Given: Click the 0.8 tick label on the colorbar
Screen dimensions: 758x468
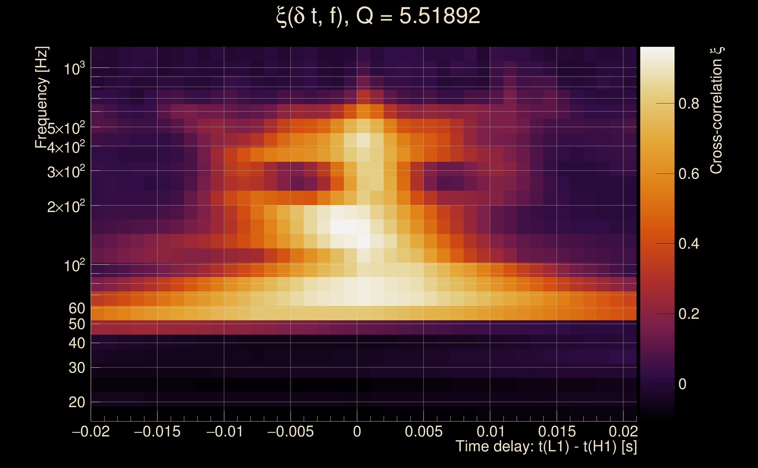Looking at the screenshot, I should coord(689,104).
